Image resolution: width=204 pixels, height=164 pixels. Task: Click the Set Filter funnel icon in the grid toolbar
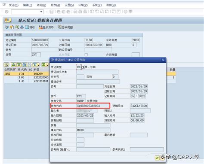click(x=35, y=65)
